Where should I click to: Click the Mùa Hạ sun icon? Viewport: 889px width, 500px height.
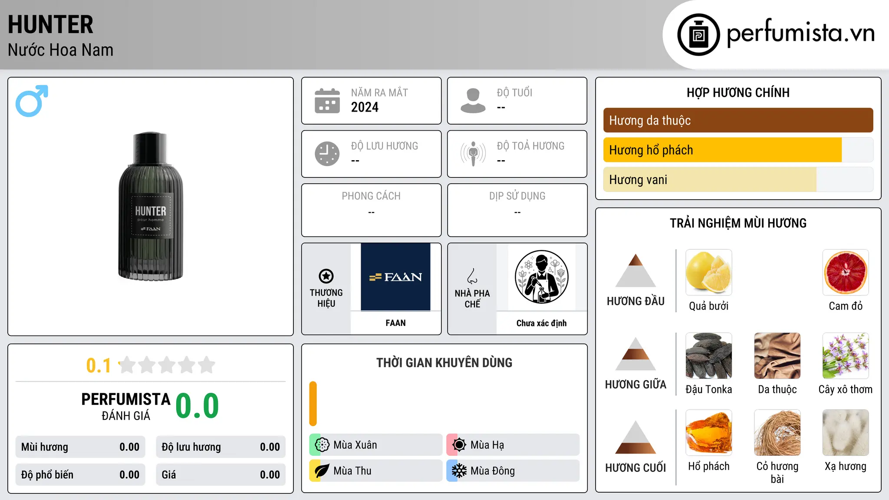click(x=459, y=445)
